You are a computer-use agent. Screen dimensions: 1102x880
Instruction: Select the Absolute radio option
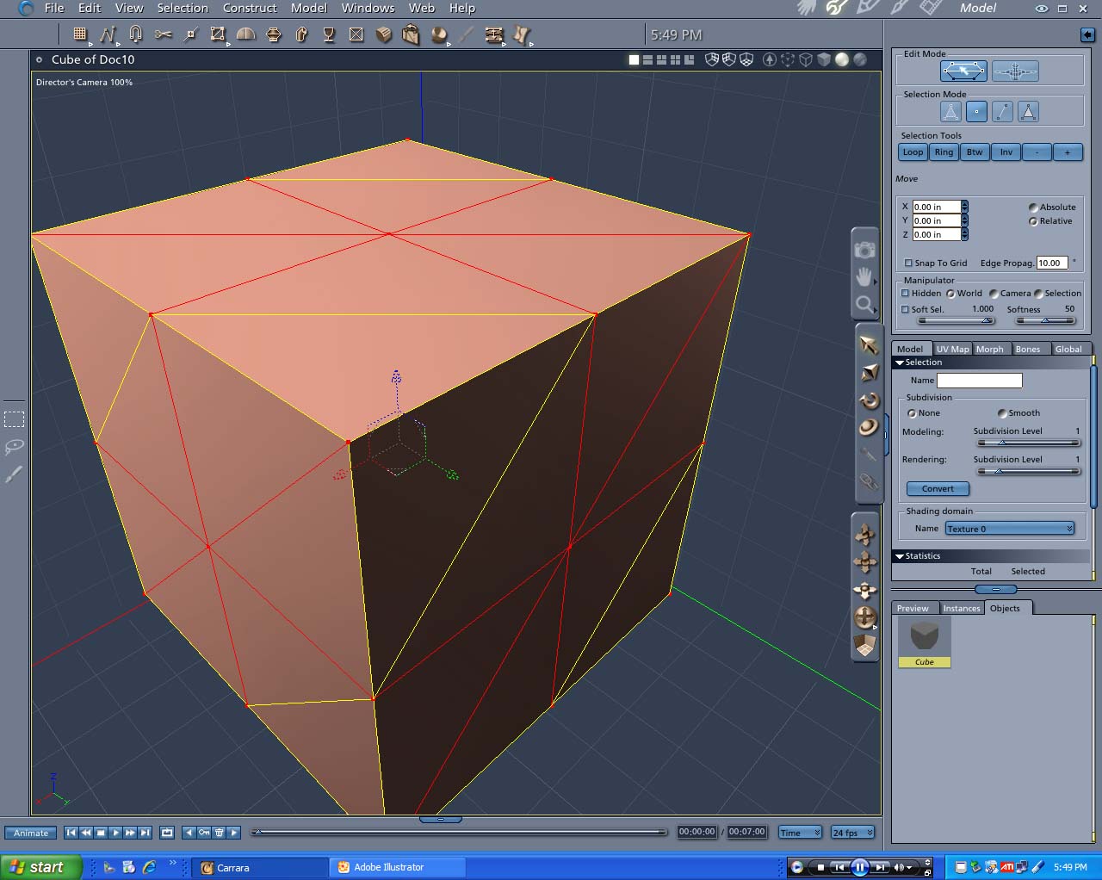coord(1033,208)
